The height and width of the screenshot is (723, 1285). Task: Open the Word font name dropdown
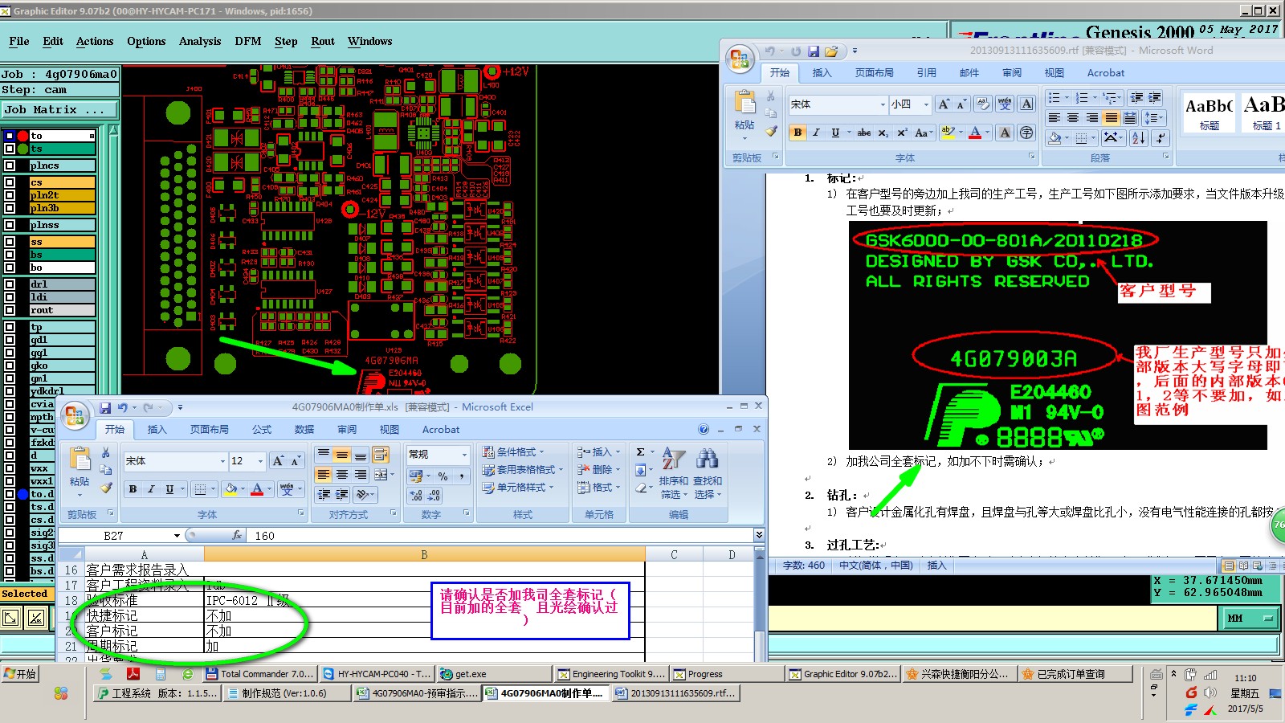pos(882,104)
